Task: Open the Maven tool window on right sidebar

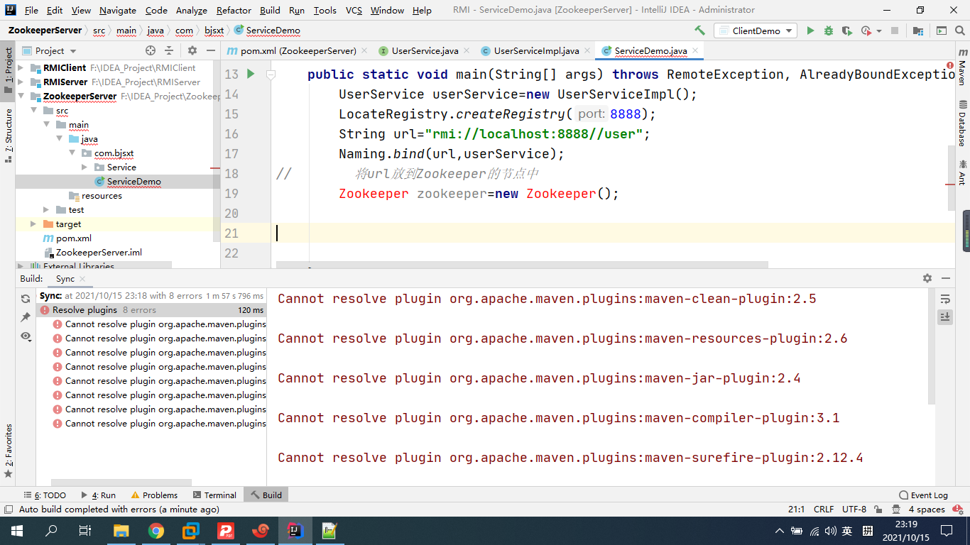Action: (x=962, y=68)
